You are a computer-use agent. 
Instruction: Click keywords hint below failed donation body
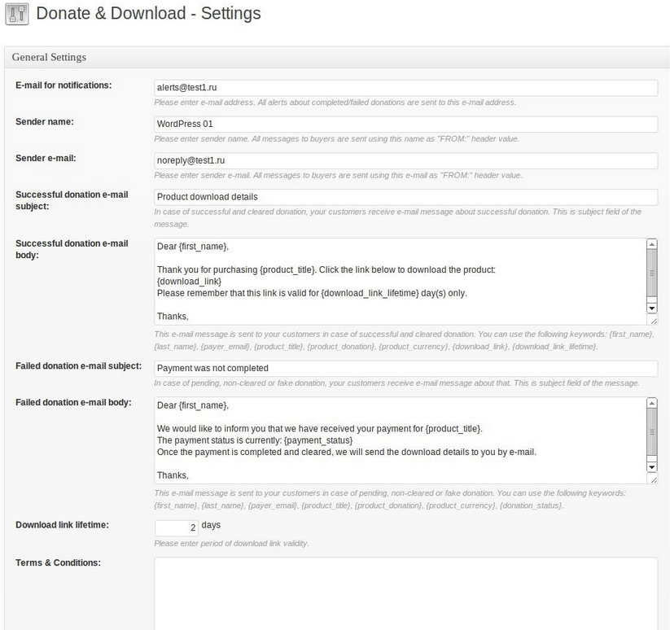tap(390, 499)
